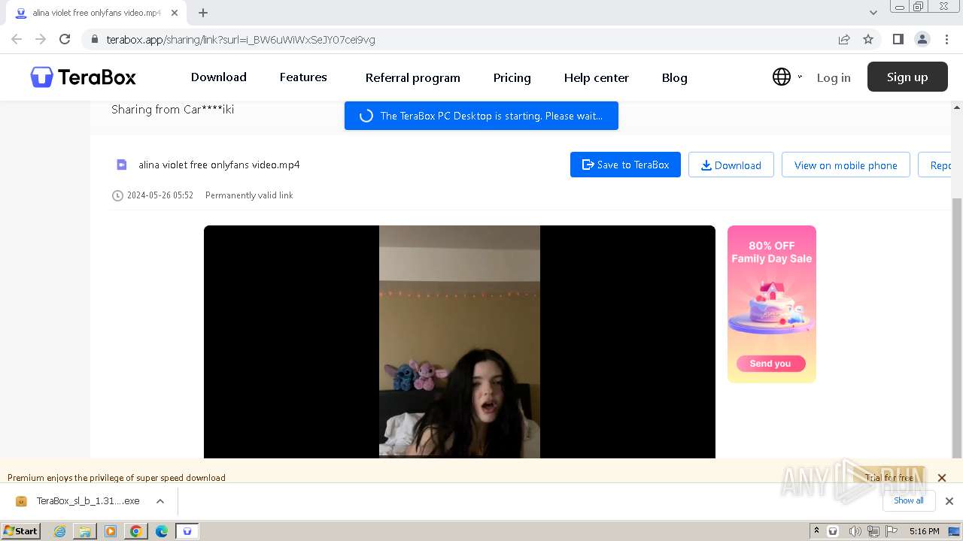Open the Action Center flag icon
Image resolution: width=963 pixels, height=541 pixels.
[890, 531]
